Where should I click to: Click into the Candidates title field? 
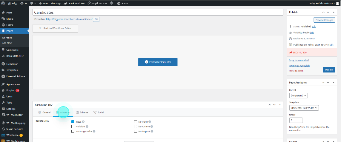tap(158, 12)
